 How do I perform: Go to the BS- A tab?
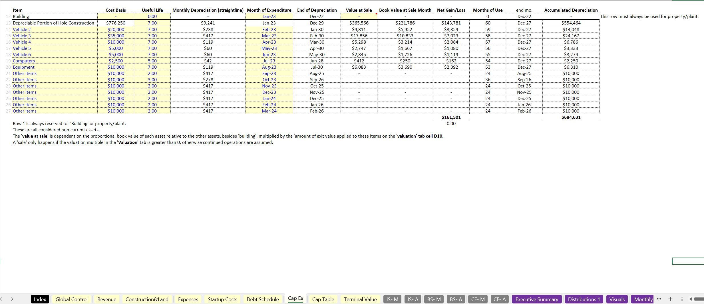[x=456, y=299]
